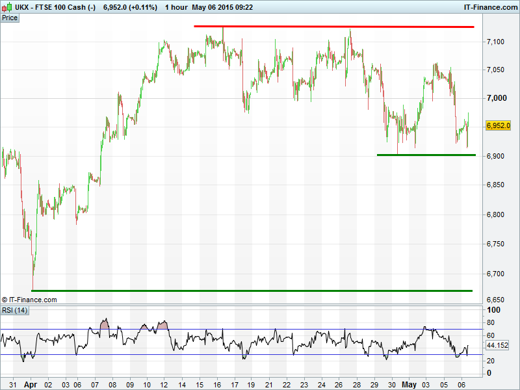Click the RSI 80 level axis label
520x390 pixels.
click(491, 322)
